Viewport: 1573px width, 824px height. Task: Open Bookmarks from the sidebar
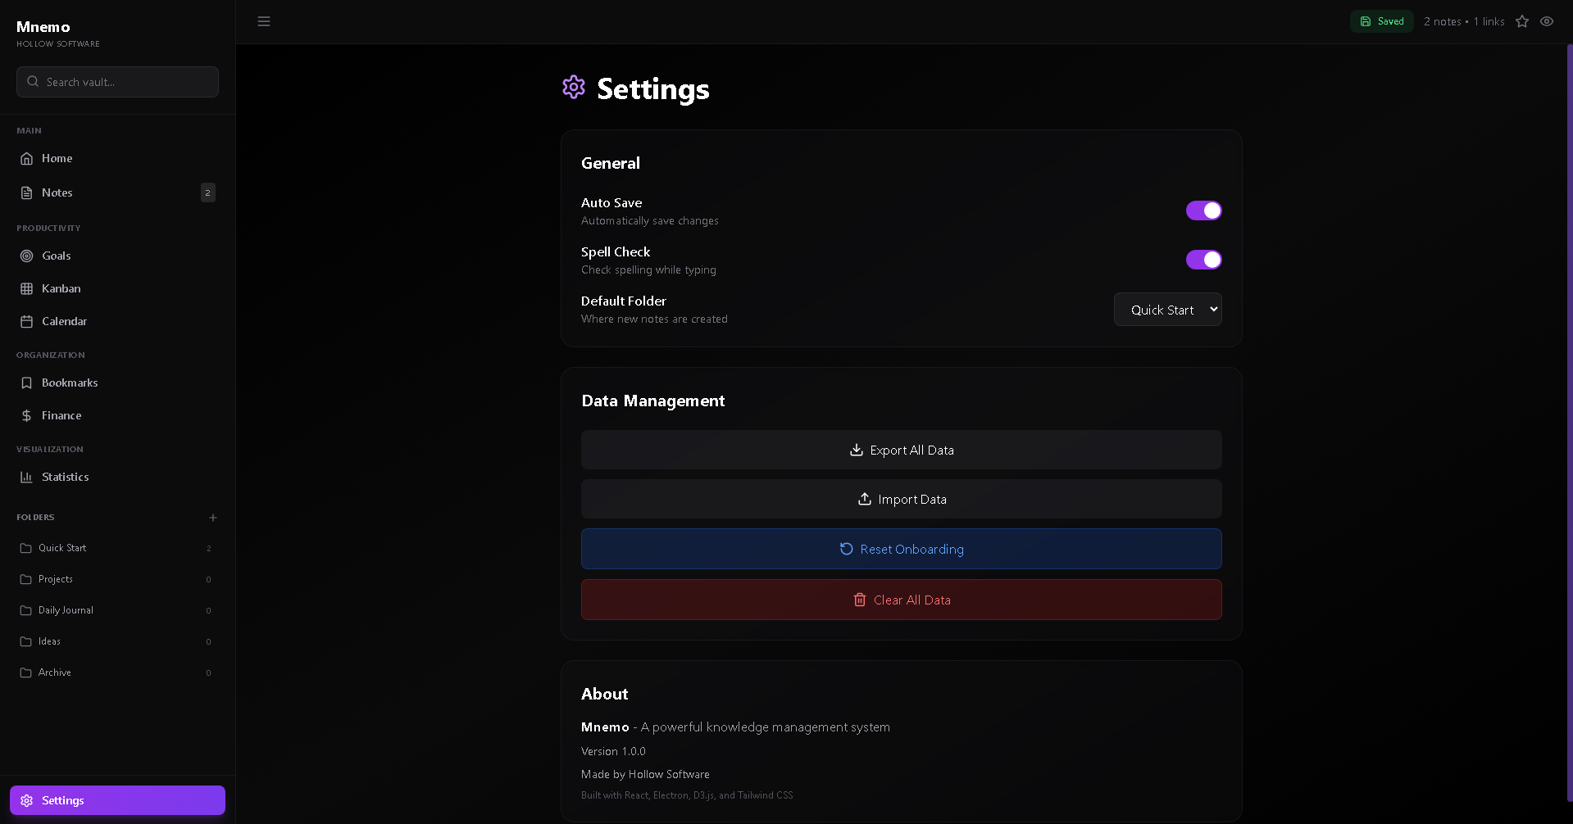(70, 383)
